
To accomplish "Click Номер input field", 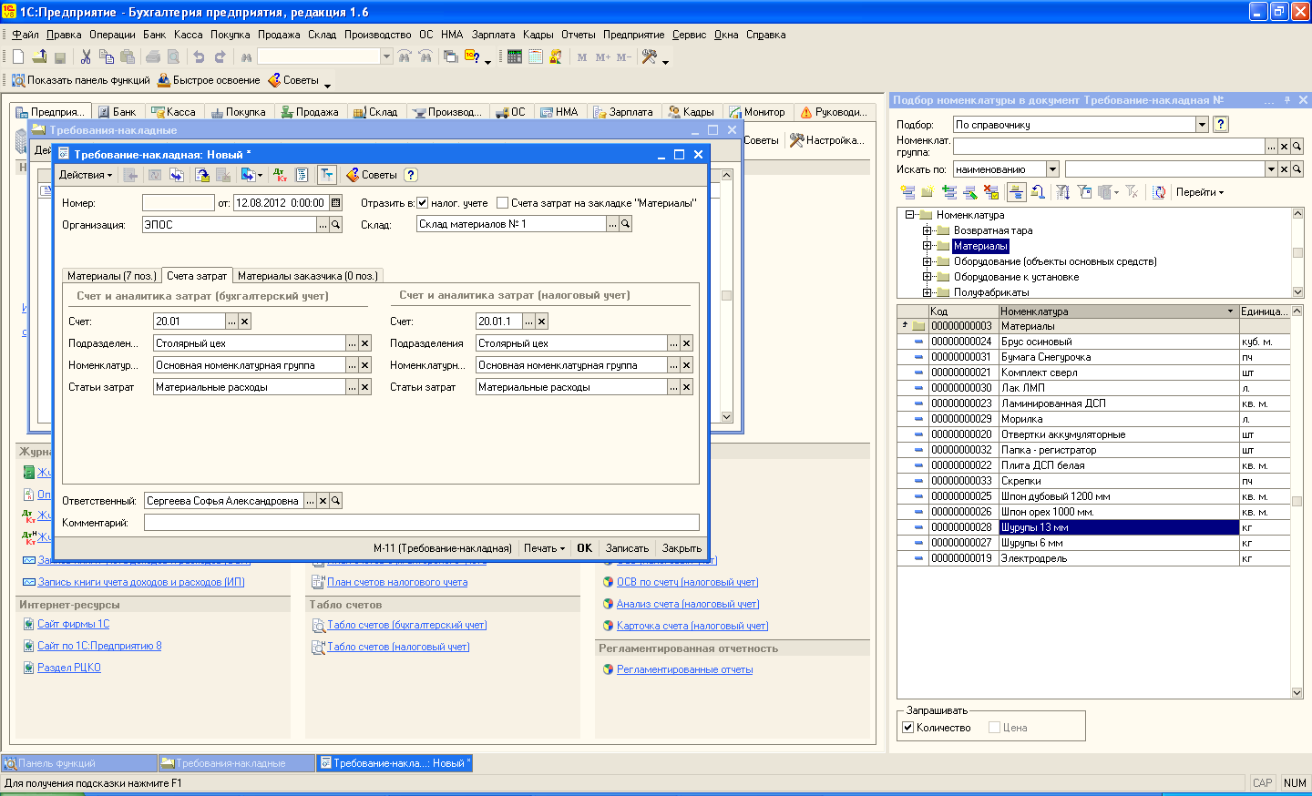I will click(179, 203).
